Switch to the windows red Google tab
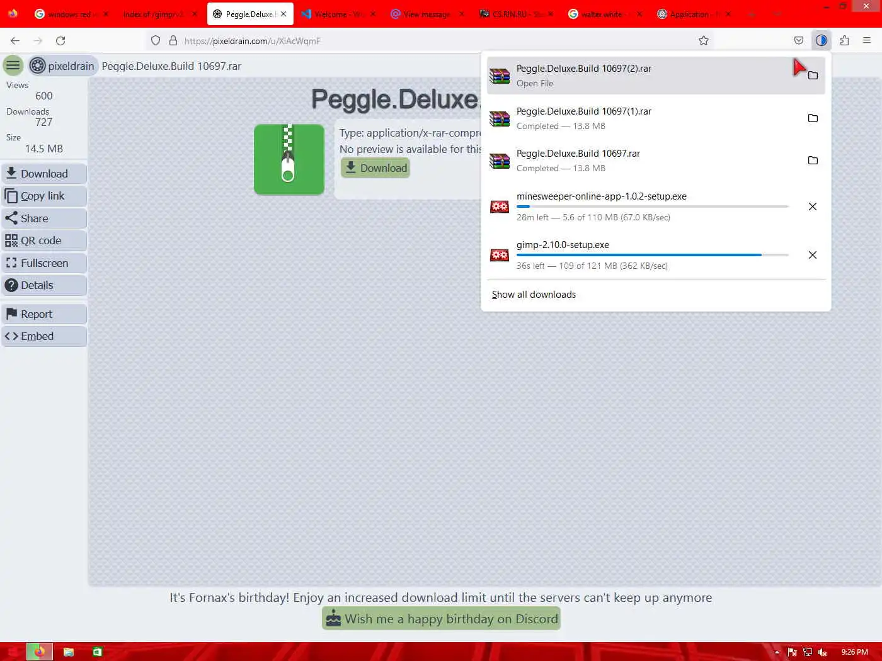The height and width of the screenshot is (661, 882). pos(72,14)
